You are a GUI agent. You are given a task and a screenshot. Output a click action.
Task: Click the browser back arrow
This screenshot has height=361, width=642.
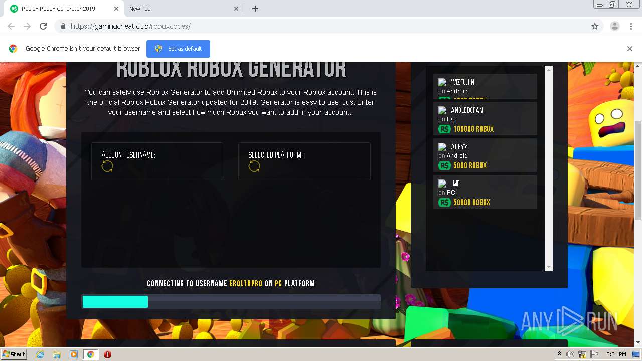pos(11,26)
